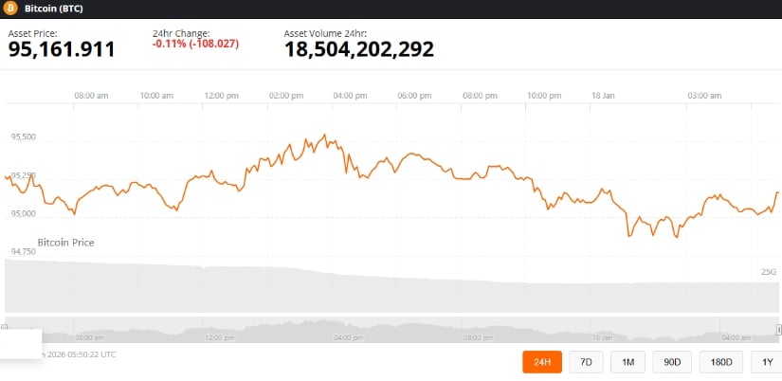Click the Asset Price value 95,161.911
Image resolution: width=782 pixels, height=381 pixels.
pyautogui.click(x=62, y=49)
